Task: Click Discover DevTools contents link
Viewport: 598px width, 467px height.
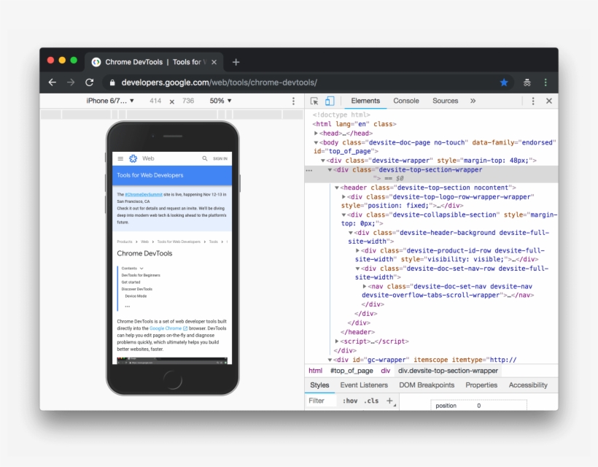Action: (x=137, y=289)
